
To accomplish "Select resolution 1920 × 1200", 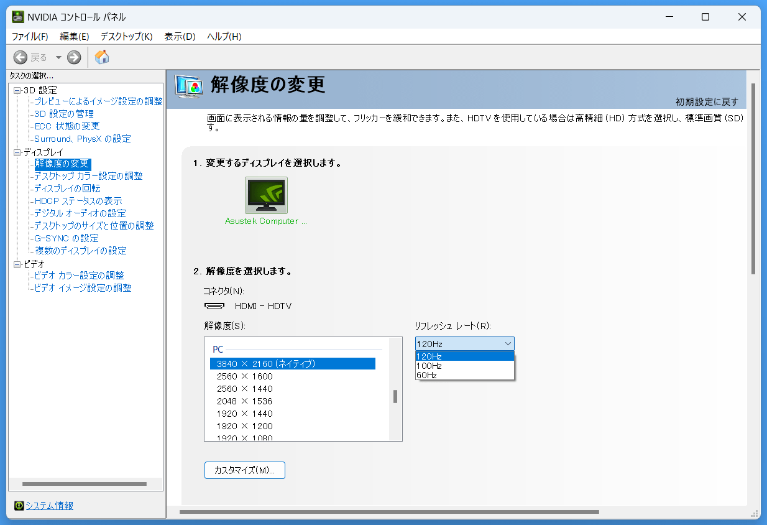I will pos(293,426).
